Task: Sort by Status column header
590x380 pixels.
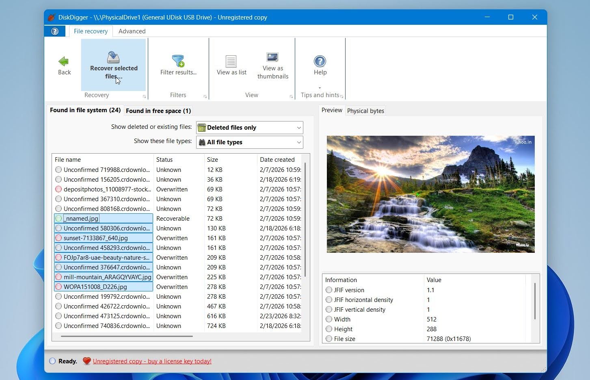Action: tap(179, 160)
